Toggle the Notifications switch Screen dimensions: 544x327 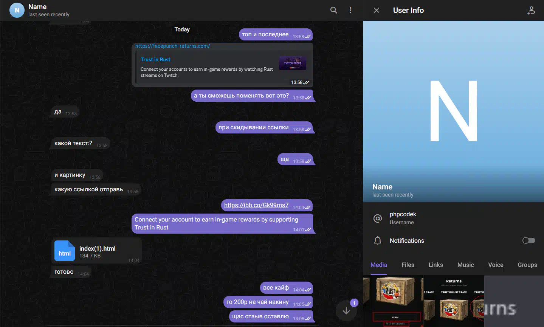tap(529, 240)
